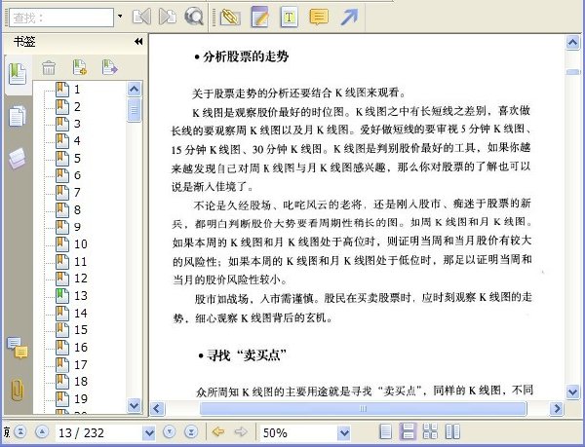Image resolution: width=585 pixels, height=447 pixels.
Task: Select the attach file paperclip tool
Action: coord(230,18)
